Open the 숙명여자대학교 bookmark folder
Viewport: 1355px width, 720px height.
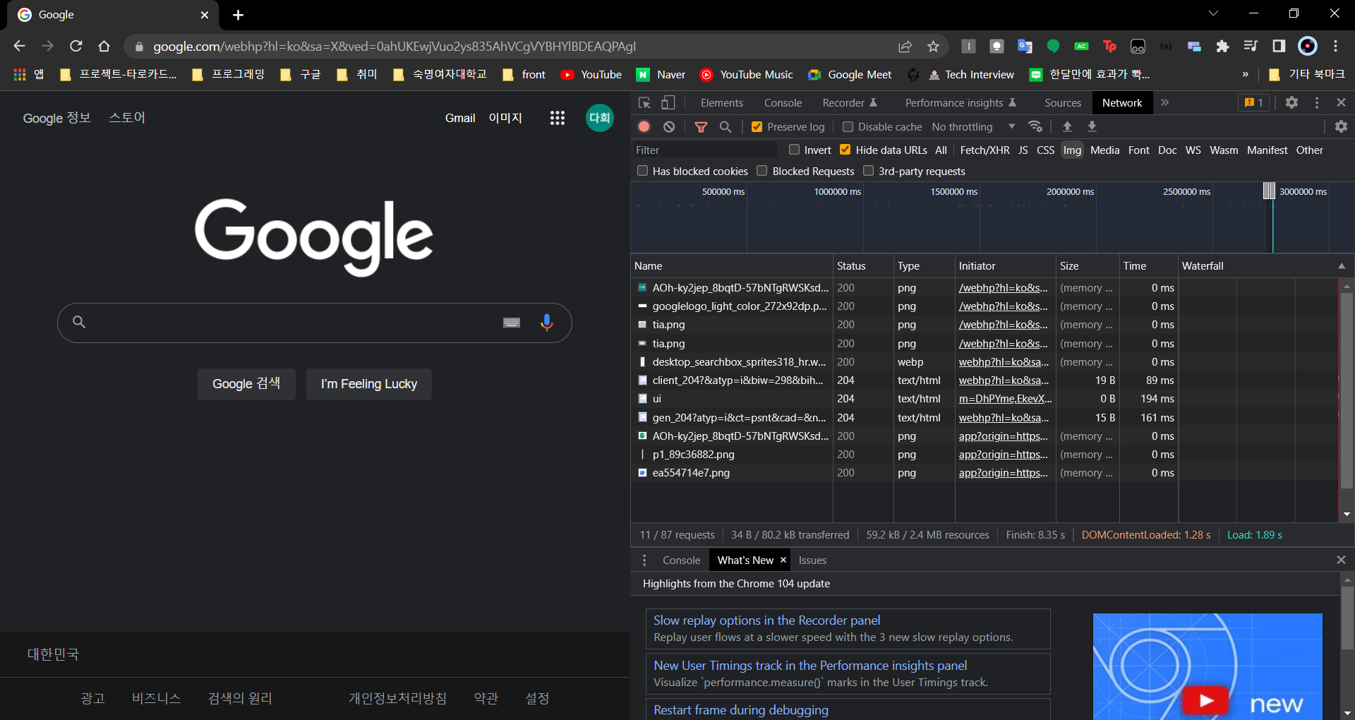coord(440,74)
